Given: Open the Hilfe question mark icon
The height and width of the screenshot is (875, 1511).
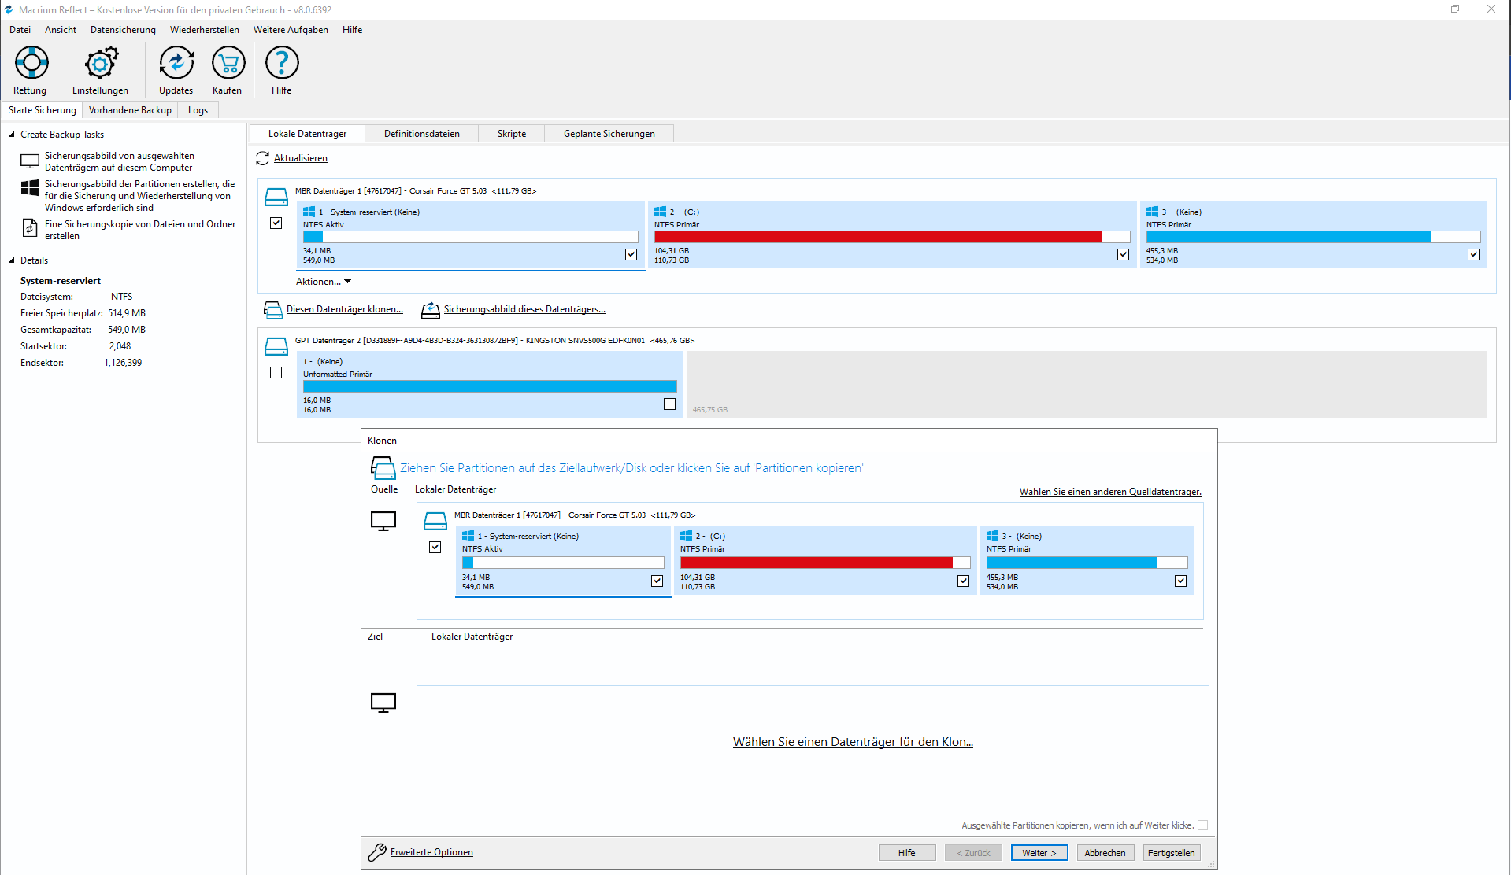Looking at the screenshot, I should 282,63.
